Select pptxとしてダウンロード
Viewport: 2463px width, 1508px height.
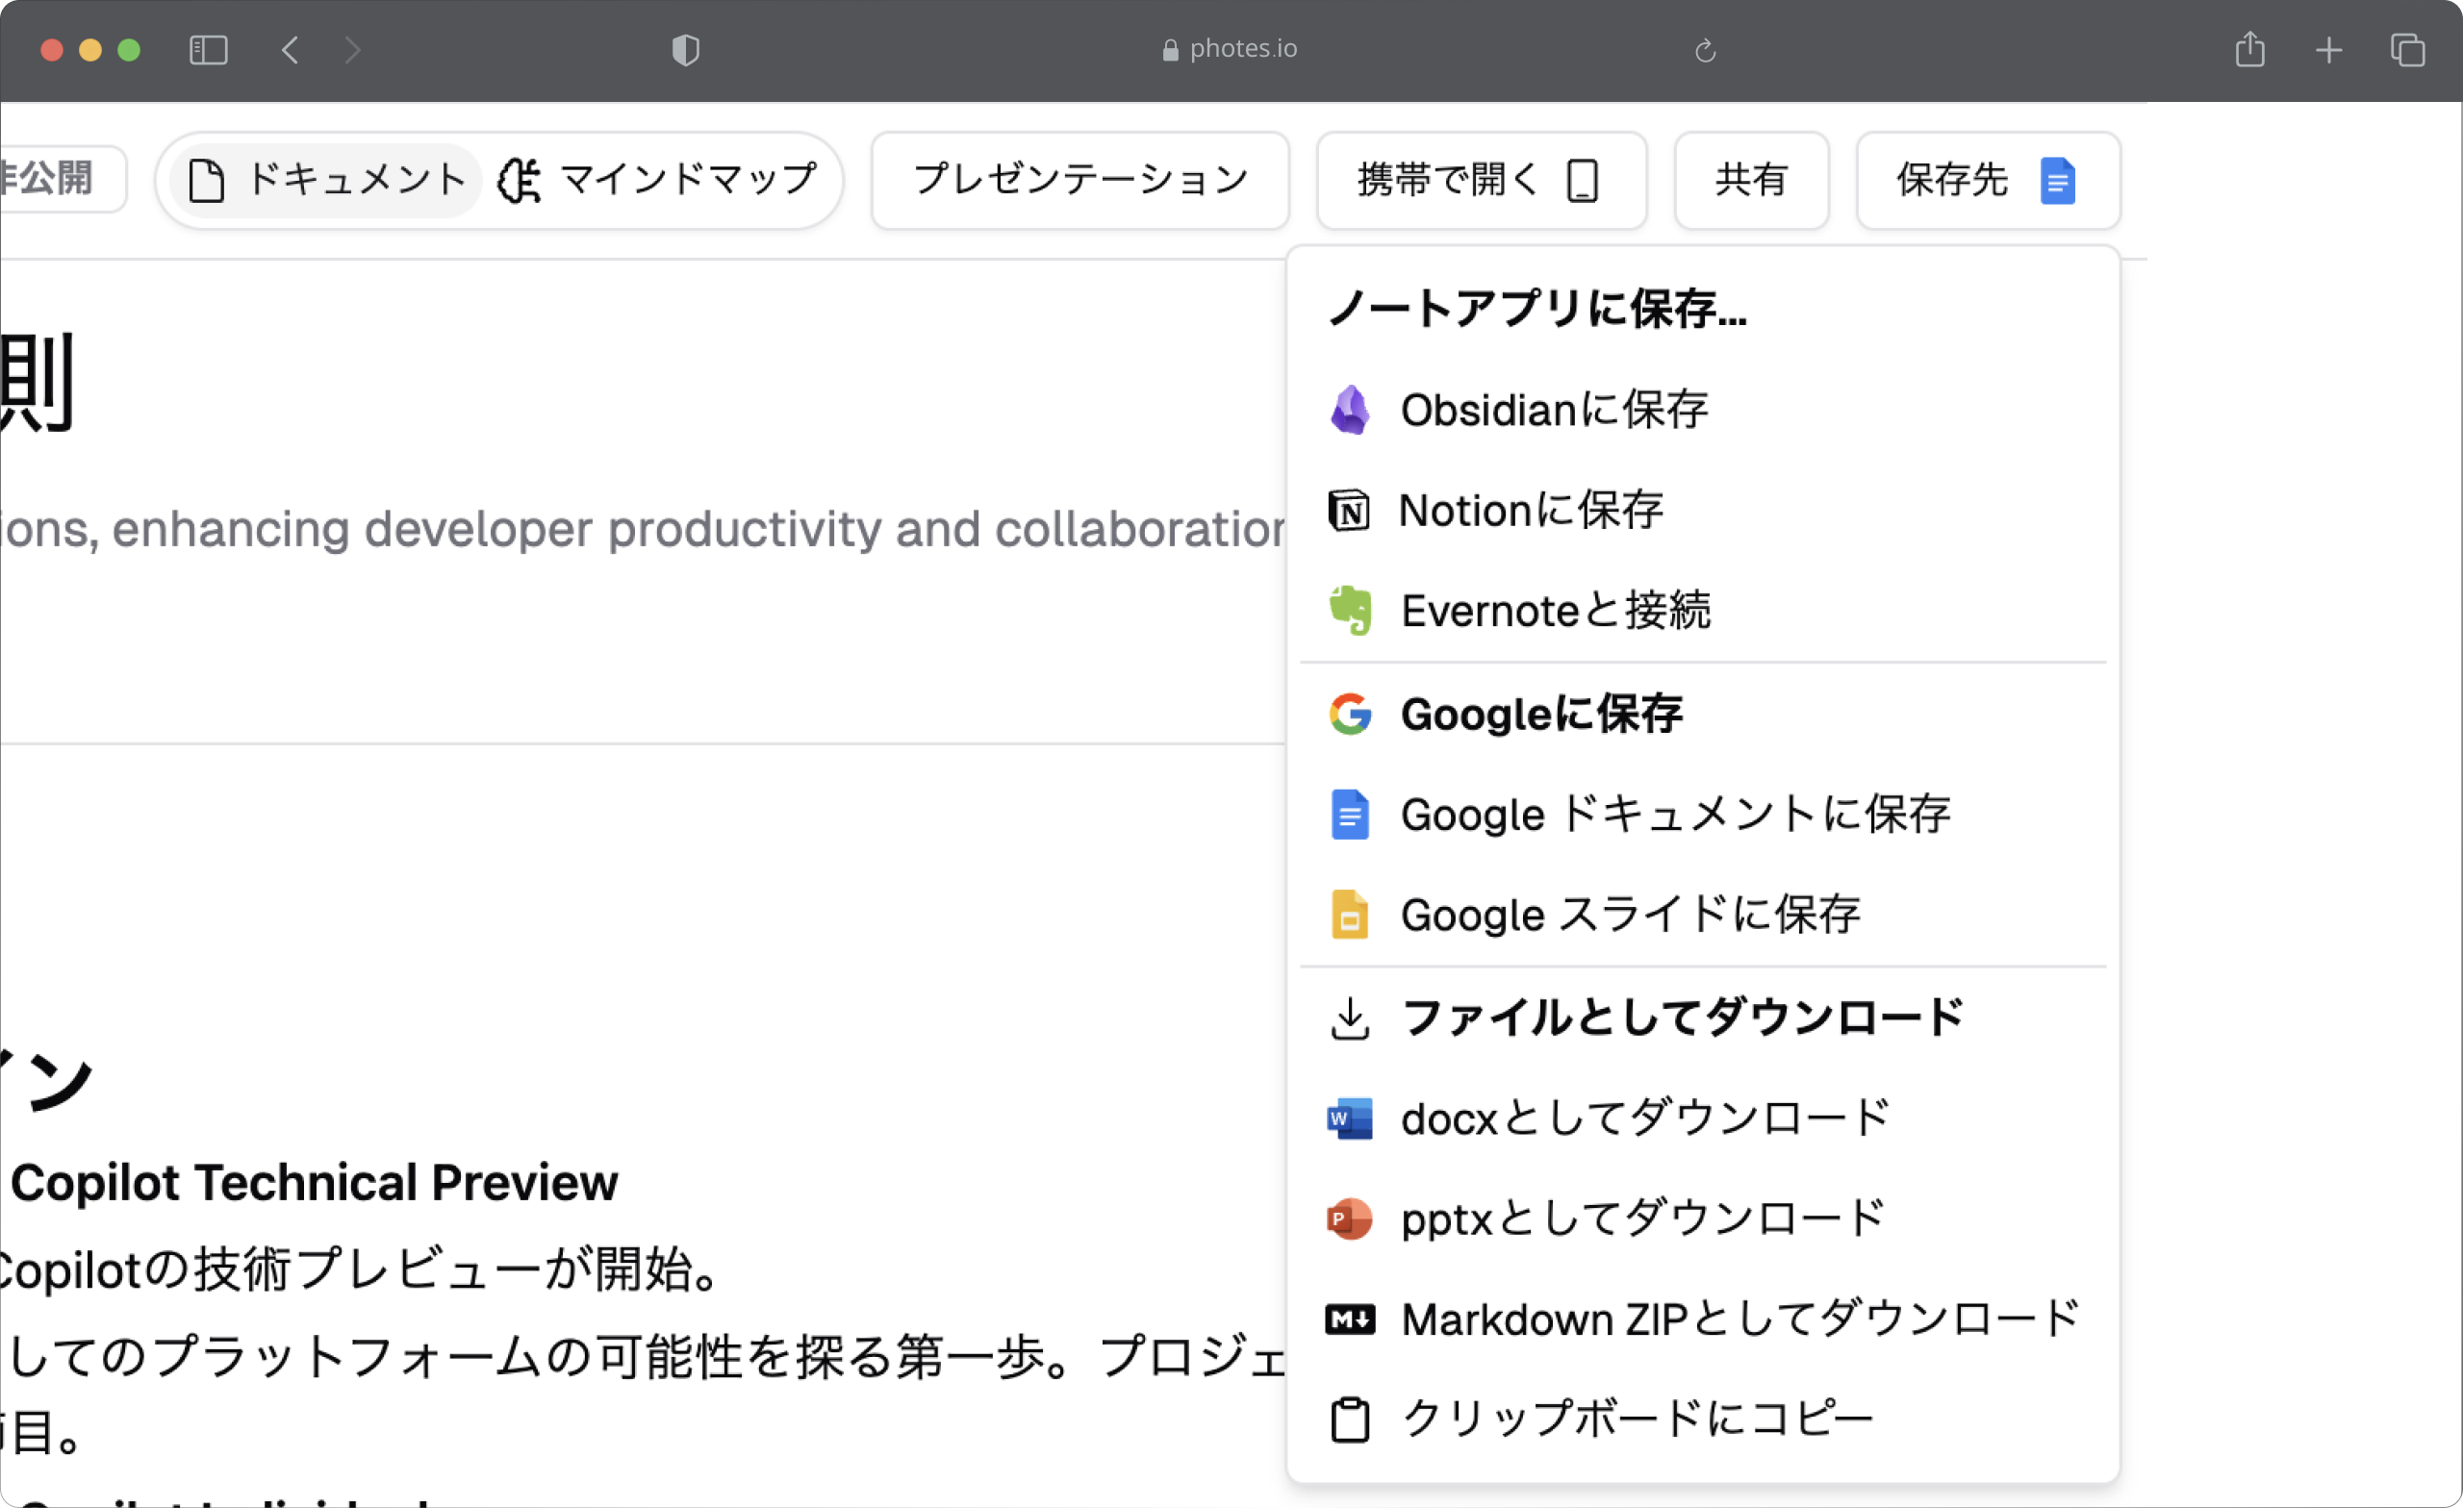coord(1703,1219)
